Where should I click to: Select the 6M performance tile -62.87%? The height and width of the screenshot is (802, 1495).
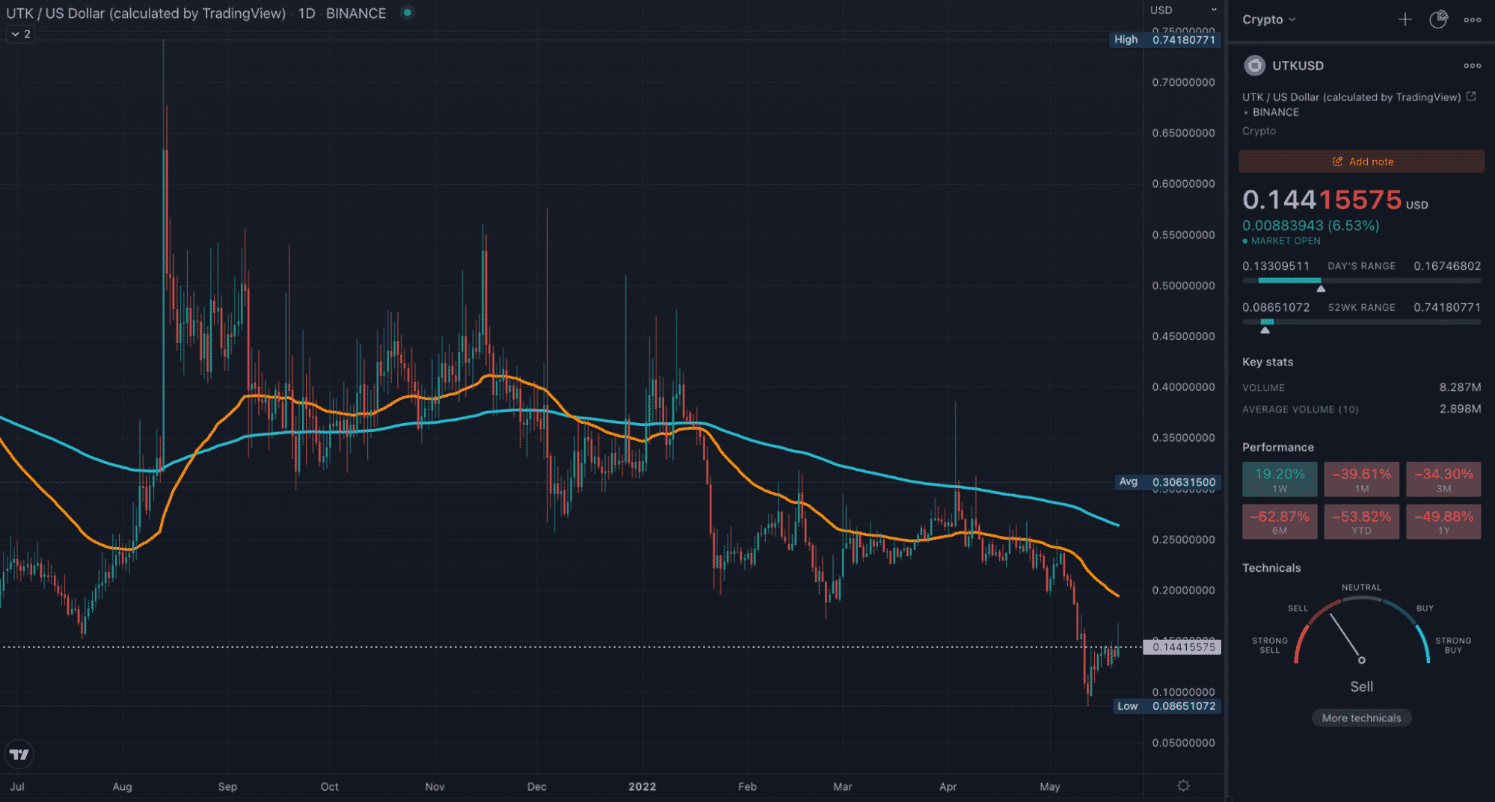(x=1280, y=522)
